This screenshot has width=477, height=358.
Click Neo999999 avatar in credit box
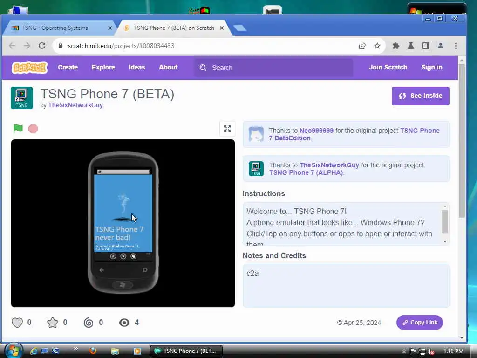(x=256, y=134)
